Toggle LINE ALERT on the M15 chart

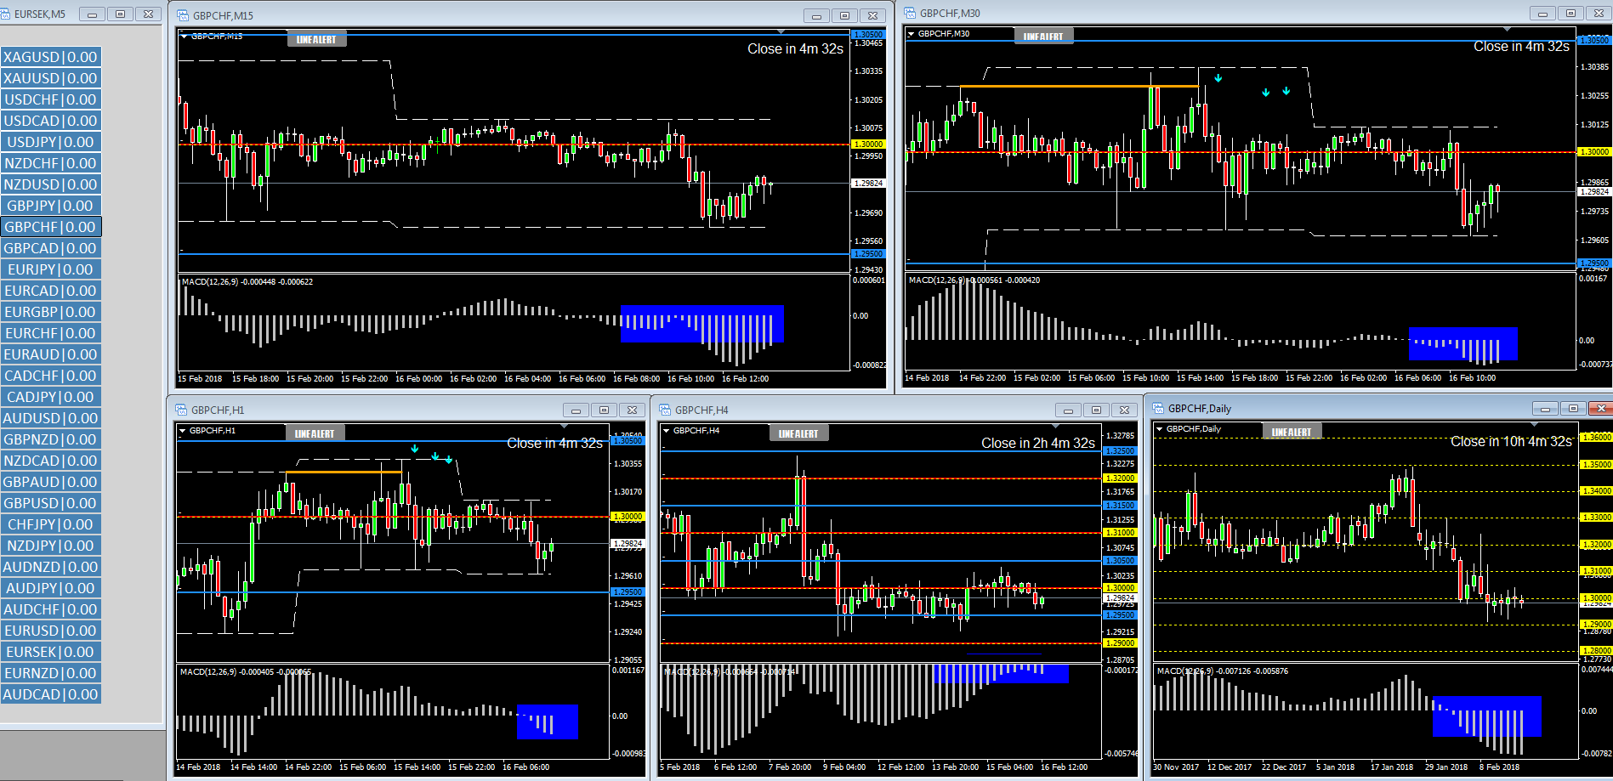pyautogui.click(x=316, y=39)
